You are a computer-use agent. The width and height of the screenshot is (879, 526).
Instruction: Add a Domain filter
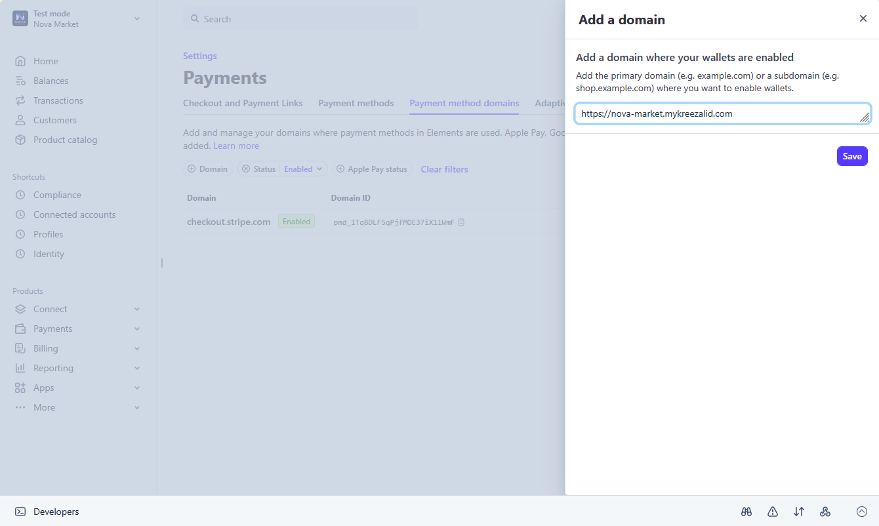[x=208, y=169]
